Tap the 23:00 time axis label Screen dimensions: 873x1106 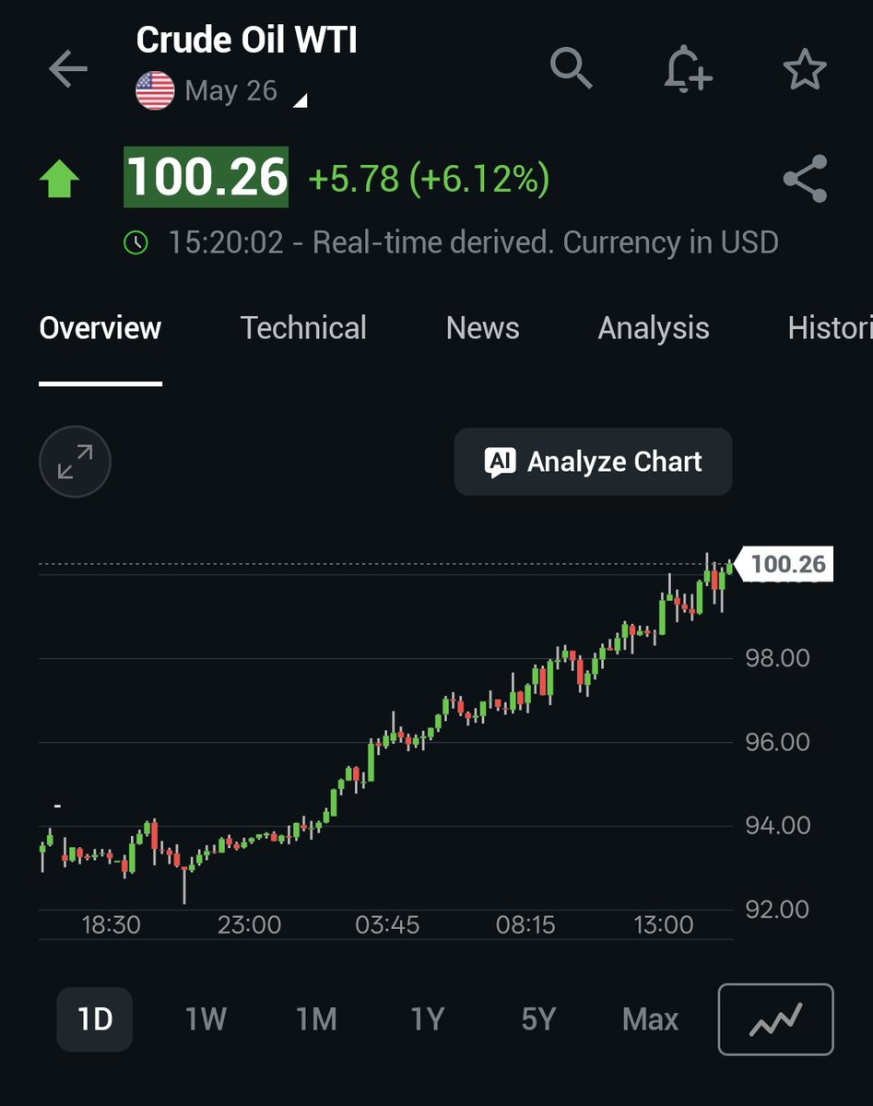[x=249, y=924]
